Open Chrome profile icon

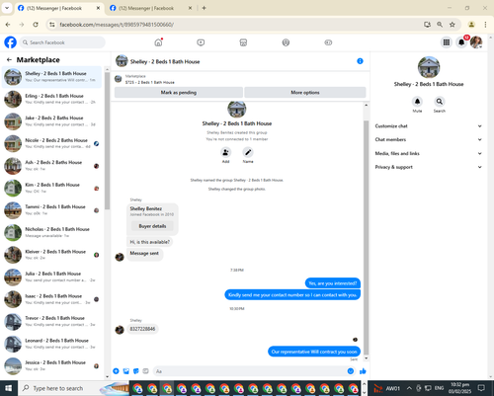click(x=471, y=25)
